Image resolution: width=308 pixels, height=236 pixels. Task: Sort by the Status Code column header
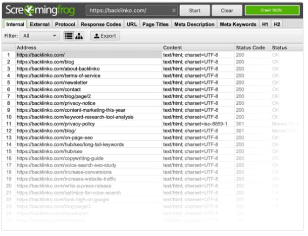(x=250, y=48)
